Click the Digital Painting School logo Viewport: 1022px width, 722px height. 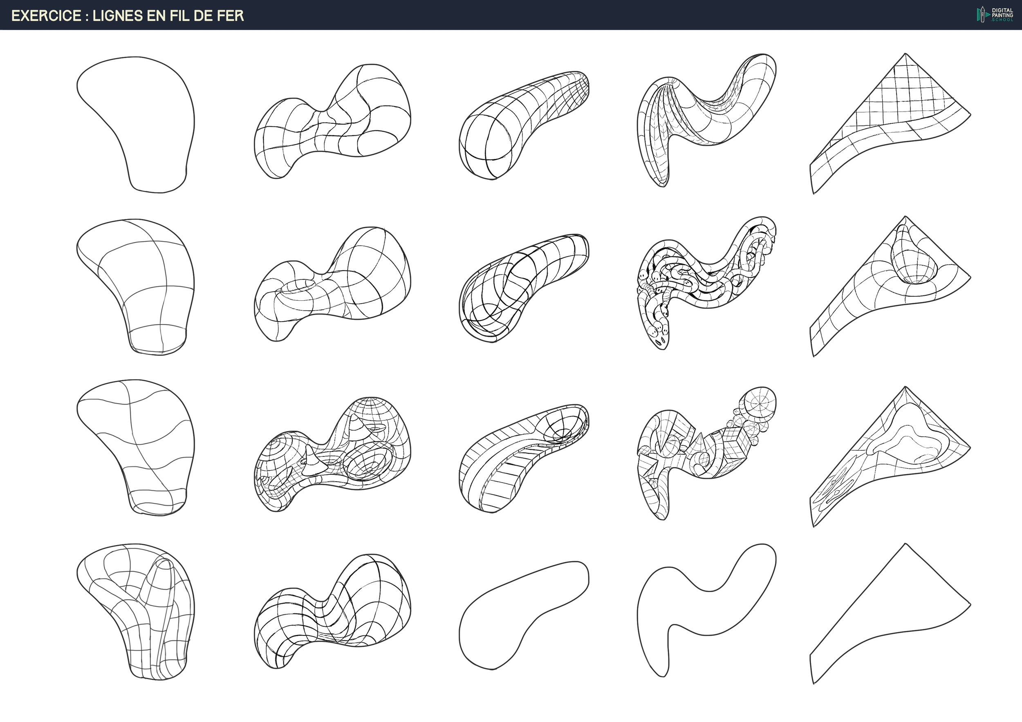tap(995, 15)
